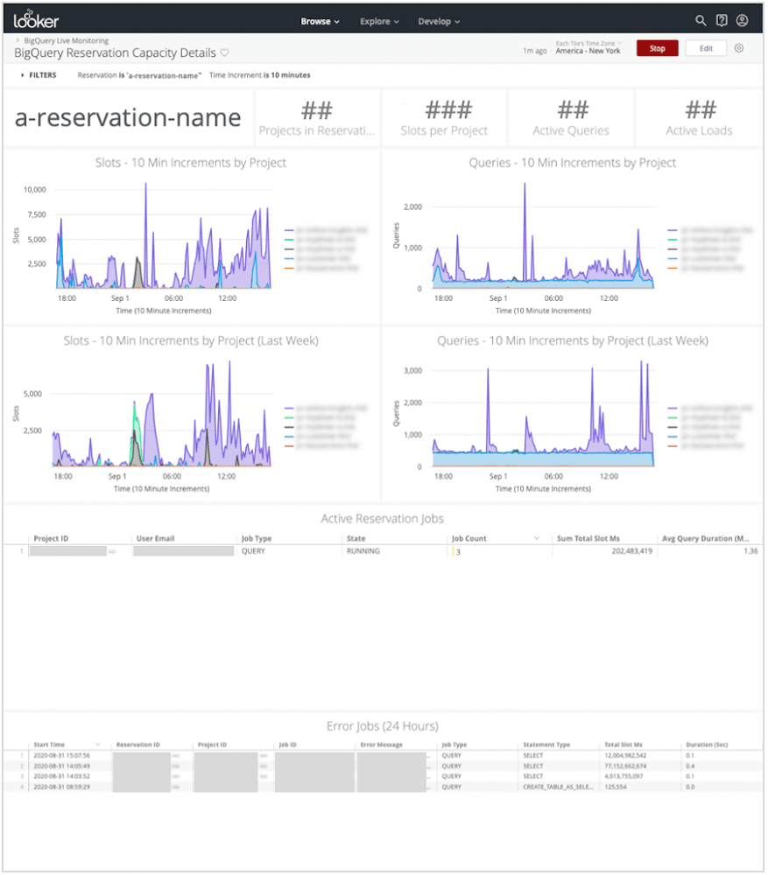Screen dimensions: 768x875
Task: Open the Browse menu
Action: (x=320, y=22)
